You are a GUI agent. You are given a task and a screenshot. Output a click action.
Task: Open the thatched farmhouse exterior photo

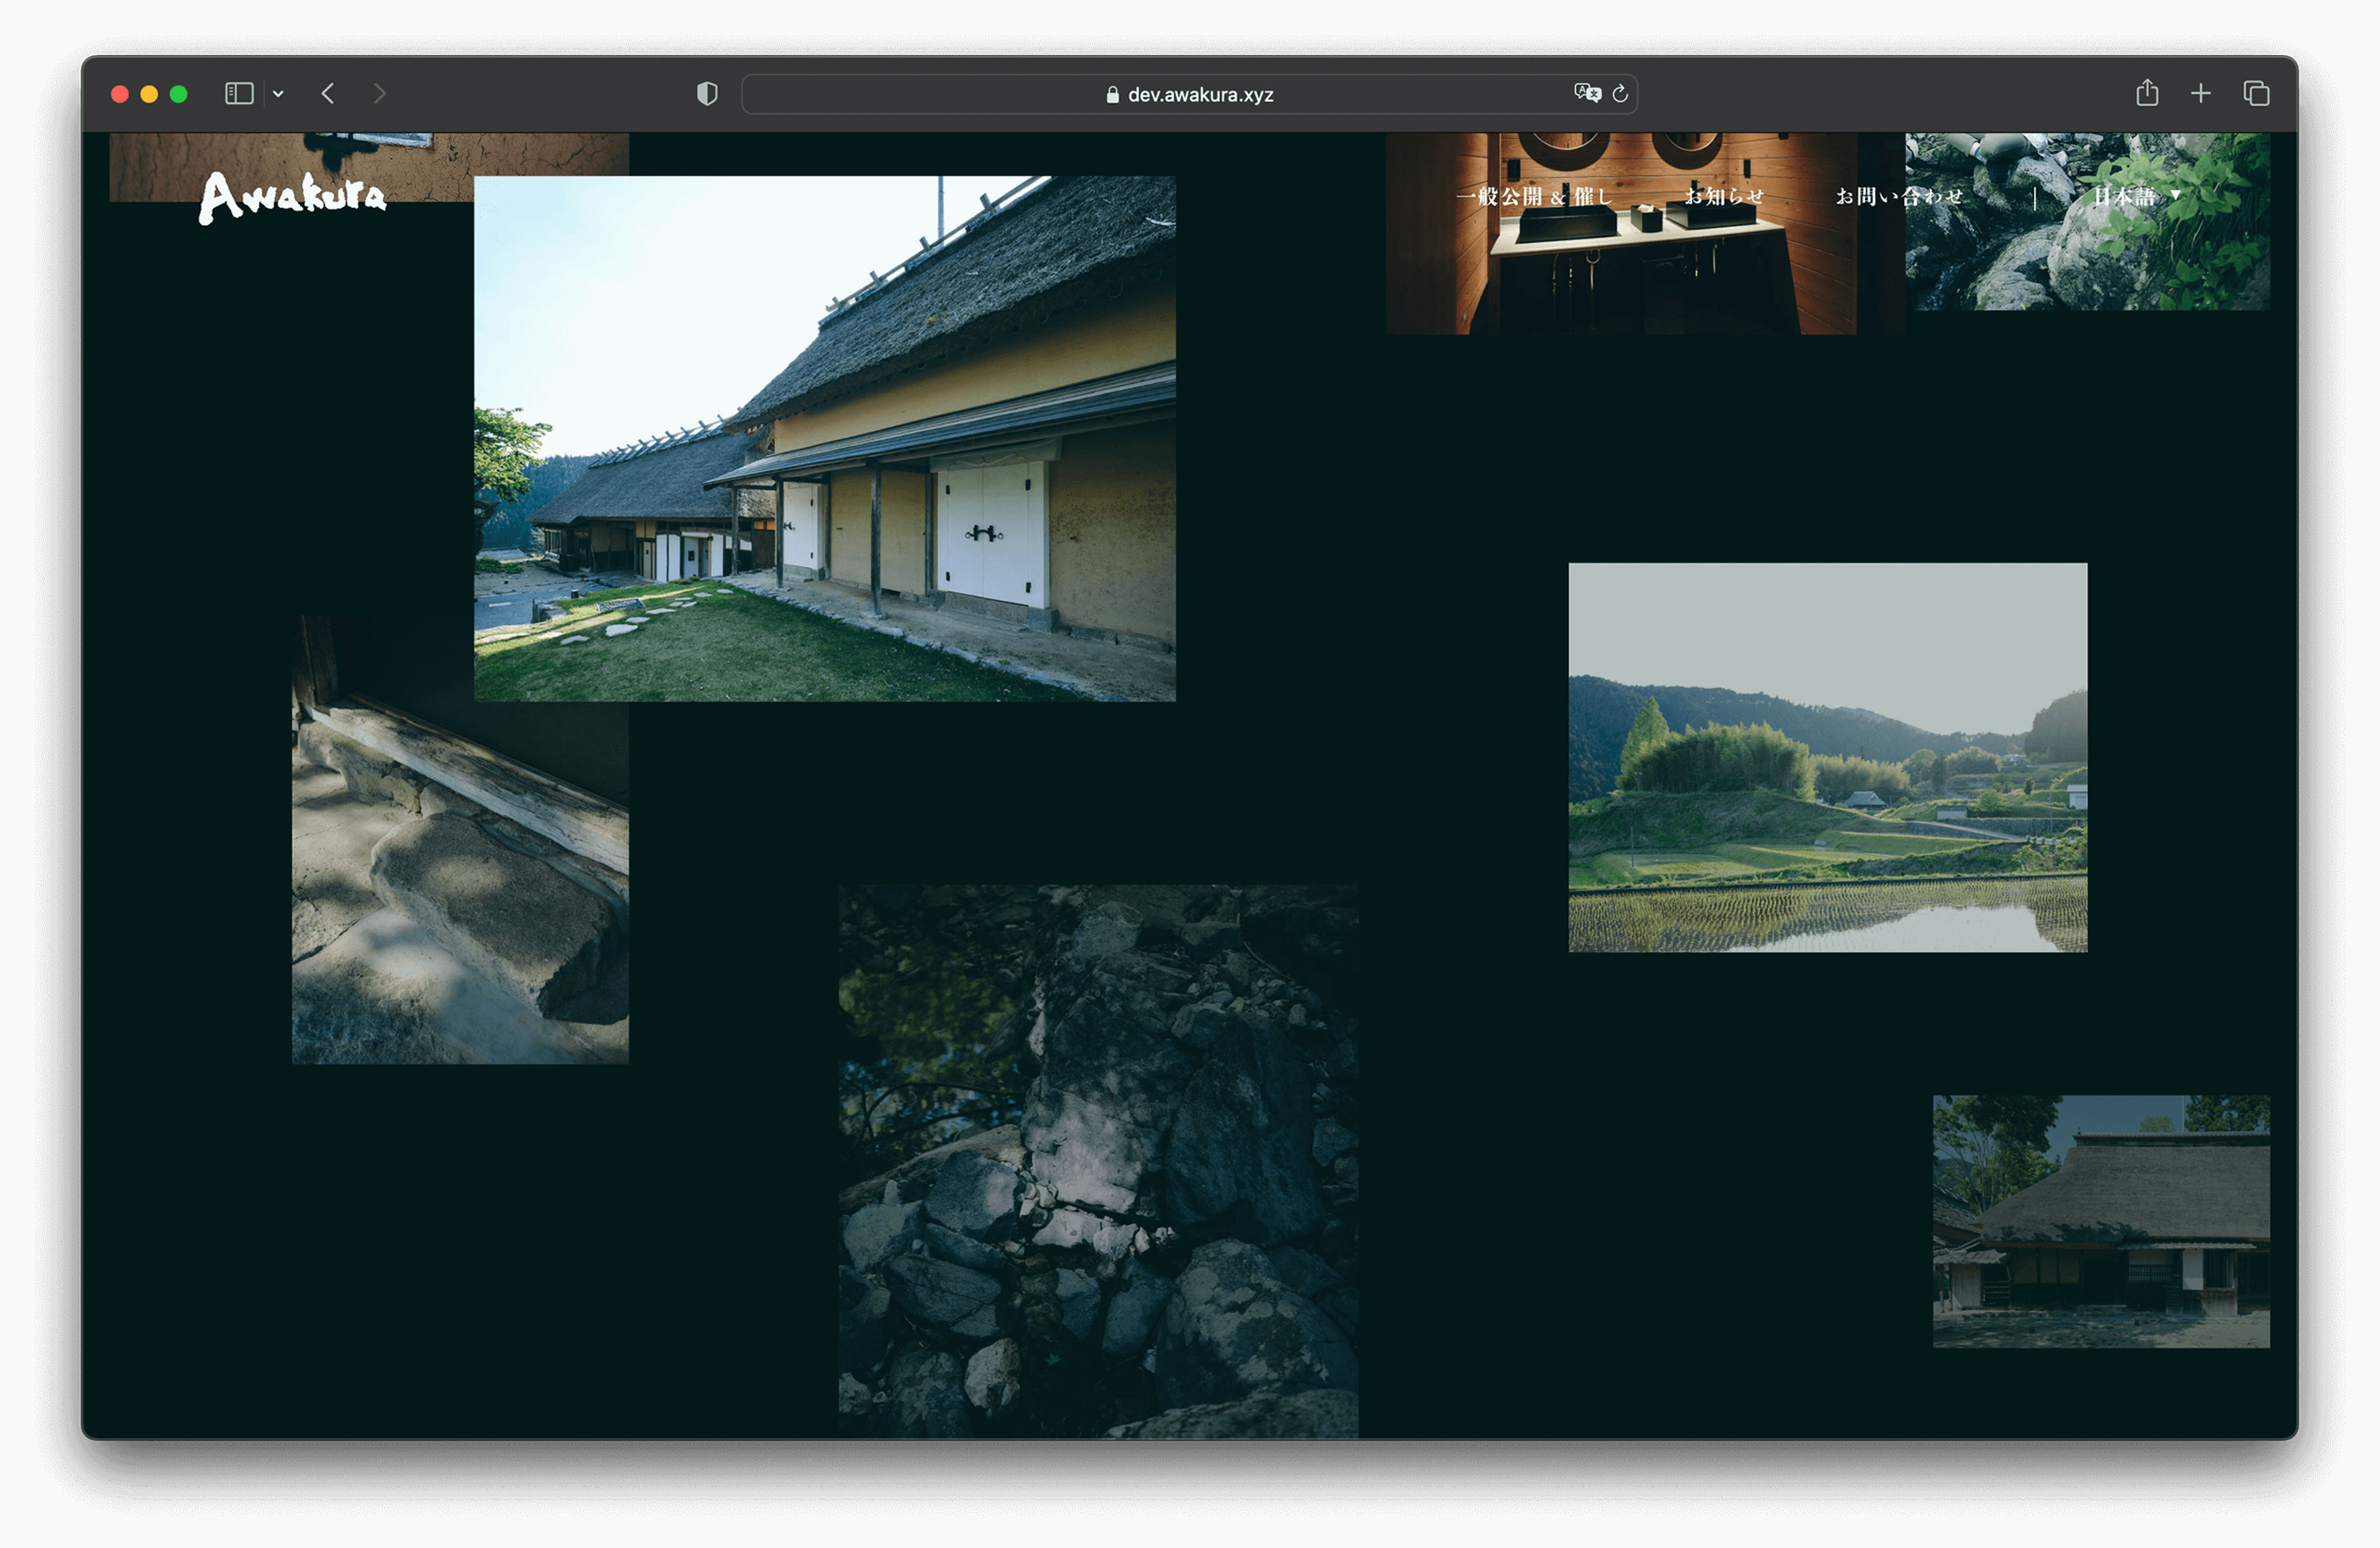pos(824,439)
